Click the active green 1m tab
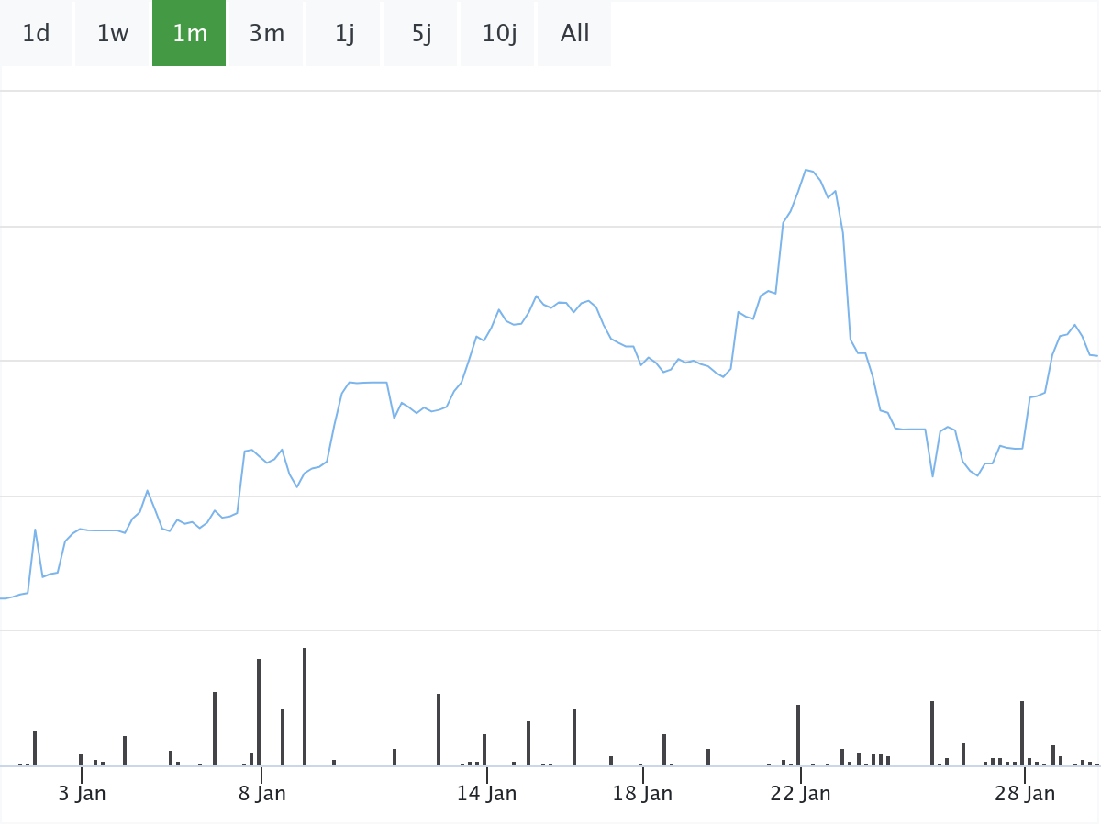This screenshot has height=826, width=1101. (189, 34)
